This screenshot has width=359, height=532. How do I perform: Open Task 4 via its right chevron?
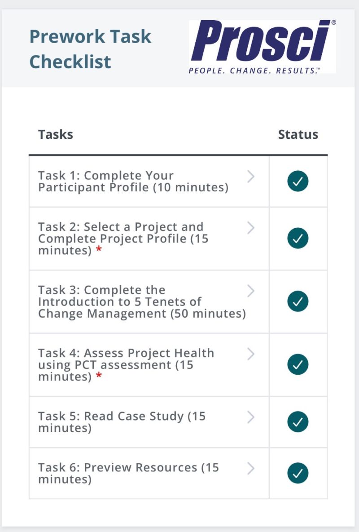pyautogui.click(x=250, y=354)
